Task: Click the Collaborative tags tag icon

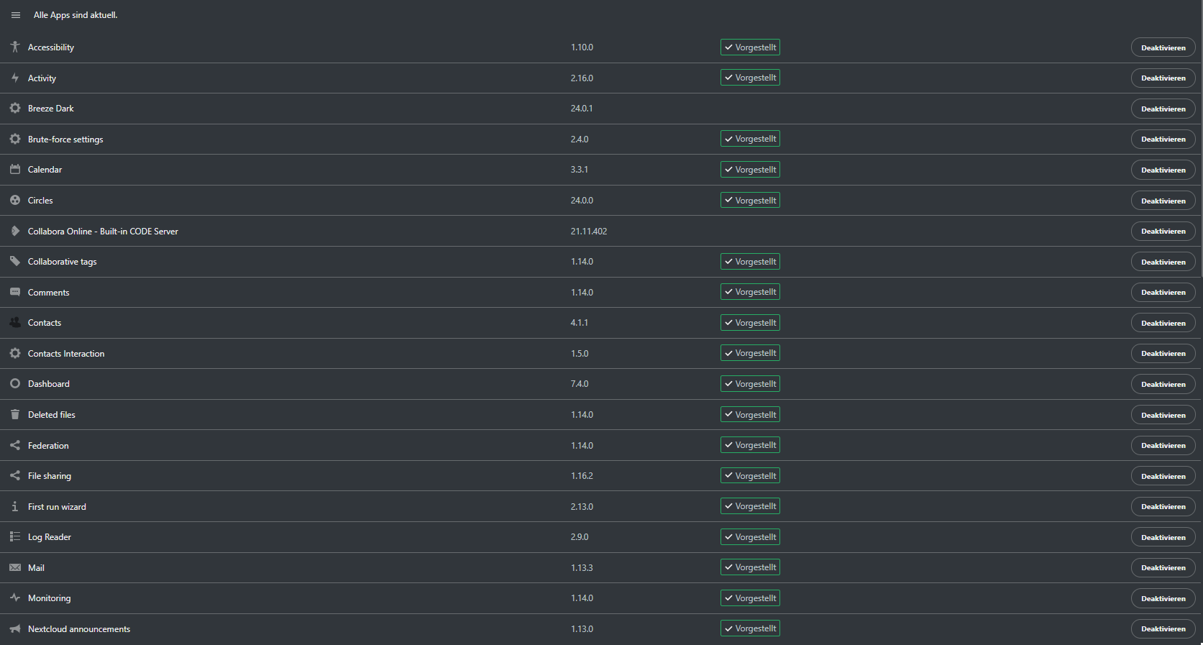Action: pyautogui.click(x=15, y=261)
